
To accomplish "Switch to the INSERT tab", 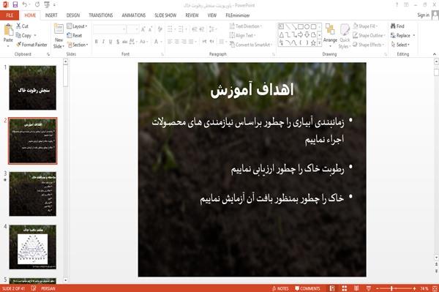I will click(51, 15).
